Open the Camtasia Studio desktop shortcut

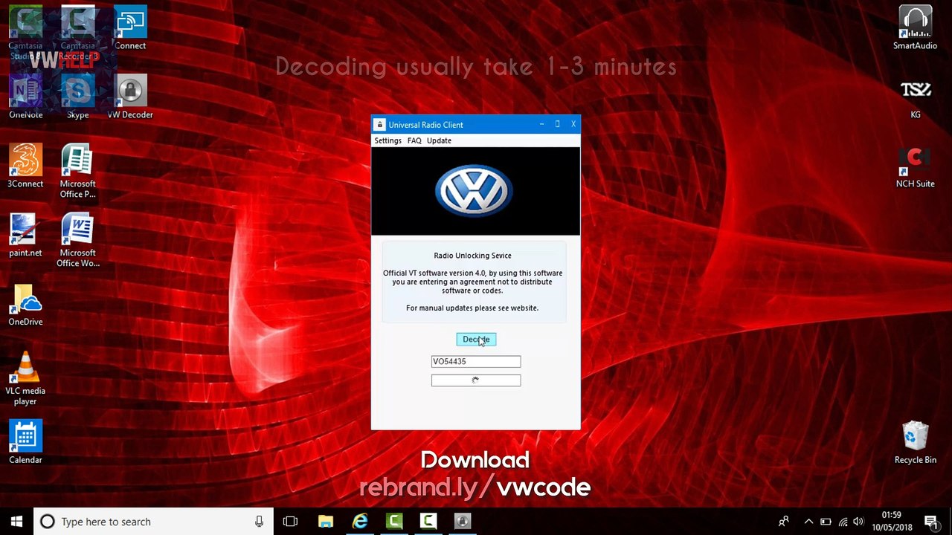(25, 33)
